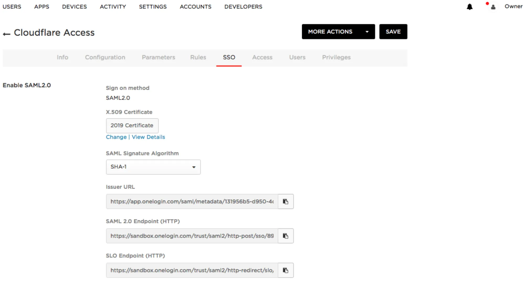Select SHA-1 from the signature algorithm field
Screen dimensions: 525x282
pos(153,167)
